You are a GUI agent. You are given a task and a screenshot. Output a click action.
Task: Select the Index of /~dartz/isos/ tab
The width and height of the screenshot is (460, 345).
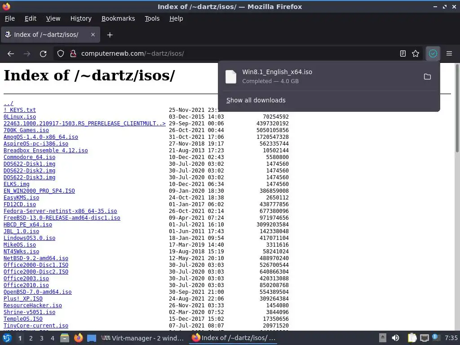tap(50, 35)
